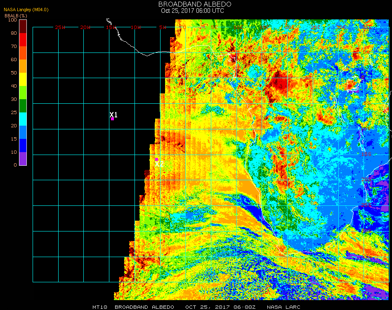Click the '25E' longitude label
The image size is (392, 310).
coord(315,27)
